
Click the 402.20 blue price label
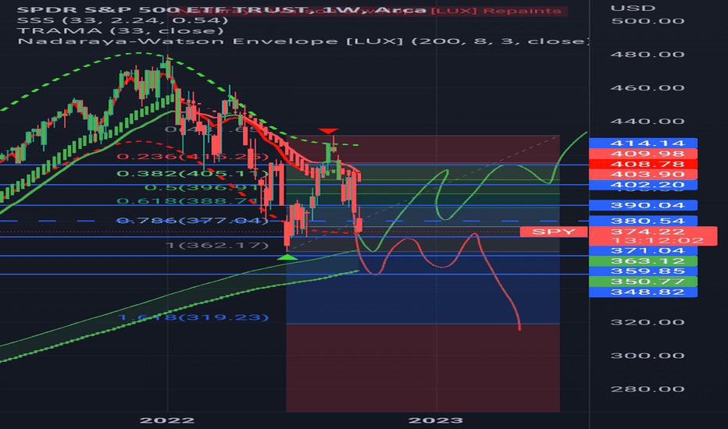(x=643, y=185)
